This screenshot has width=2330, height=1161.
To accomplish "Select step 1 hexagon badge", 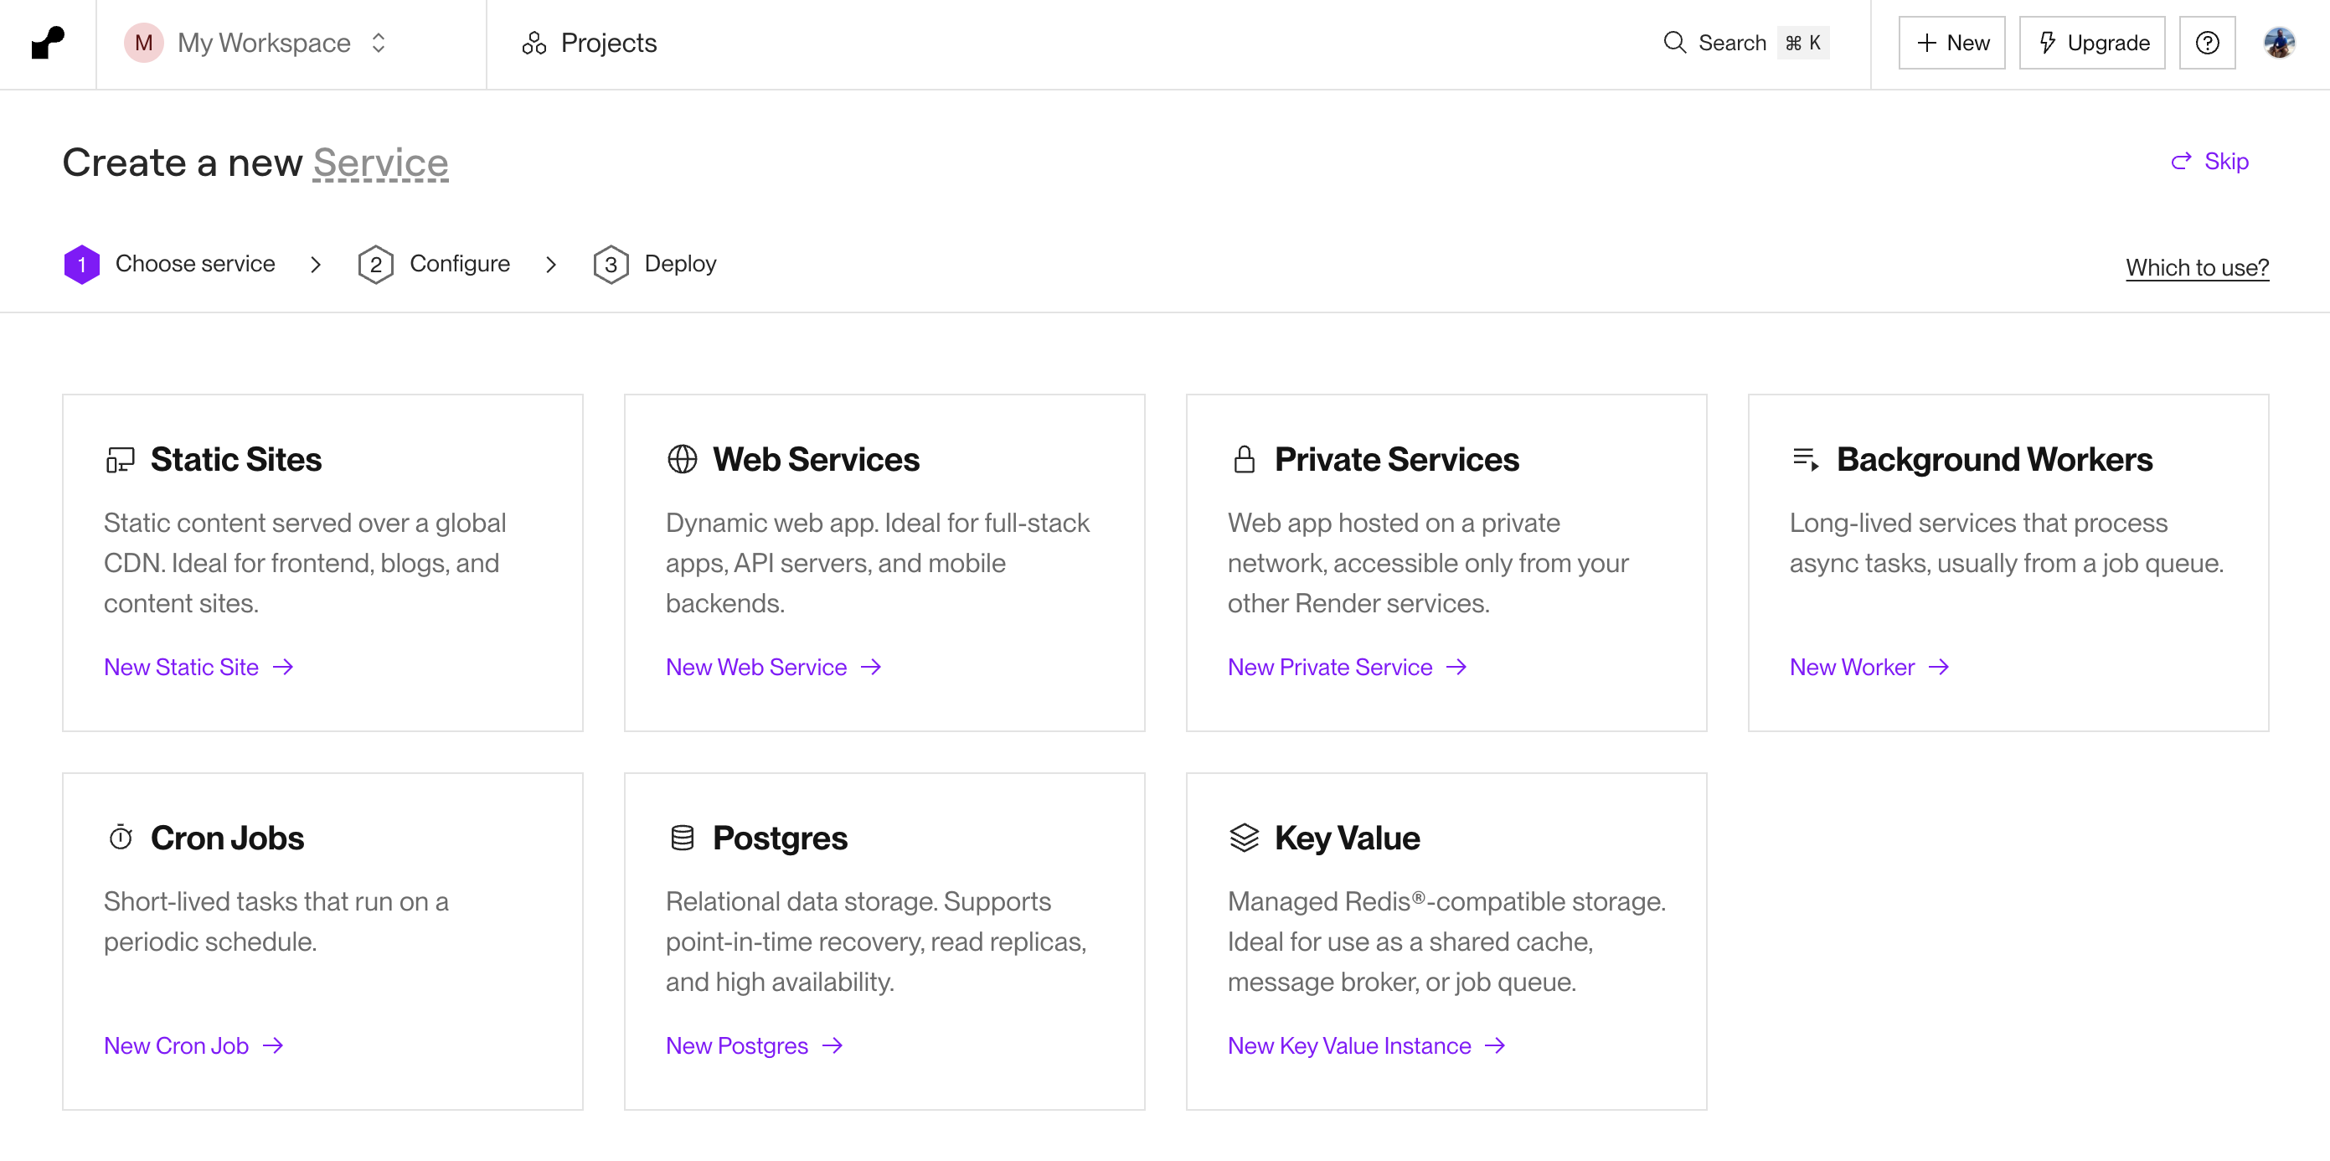I will [81, 264].
